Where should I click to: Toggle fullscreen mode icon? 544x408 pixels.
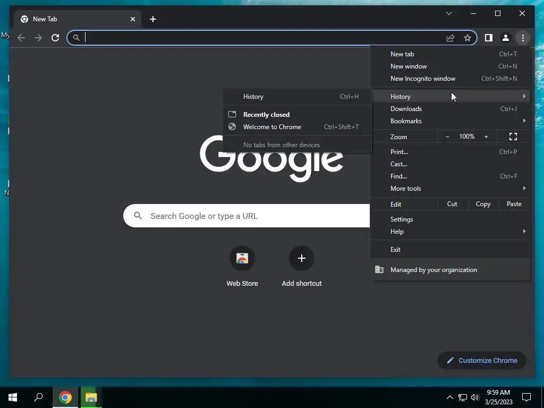(x=513, y=137)
